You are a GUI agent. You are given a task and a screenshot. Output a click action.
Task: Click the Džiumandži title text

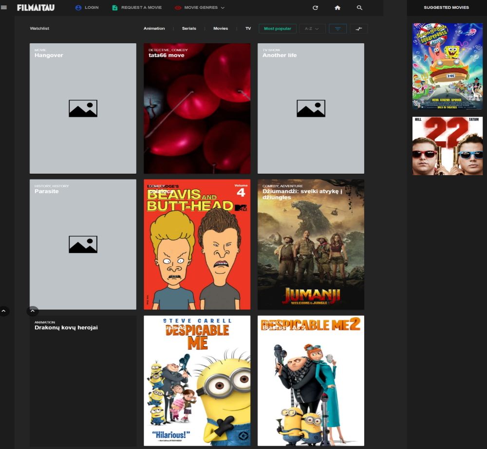point(302,194)
